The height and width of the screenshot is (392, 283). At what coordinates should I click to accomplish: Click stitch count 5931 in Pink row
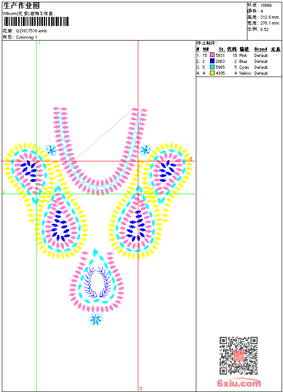[220, 56]
